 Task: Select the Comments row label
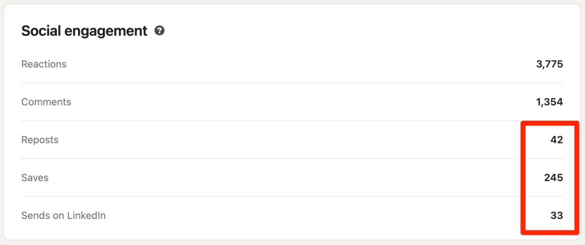point(46,103)
